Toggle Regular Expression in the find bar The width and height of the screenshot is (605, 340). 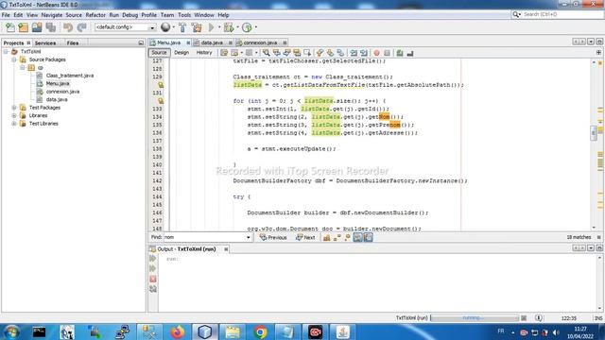point(347,237)
